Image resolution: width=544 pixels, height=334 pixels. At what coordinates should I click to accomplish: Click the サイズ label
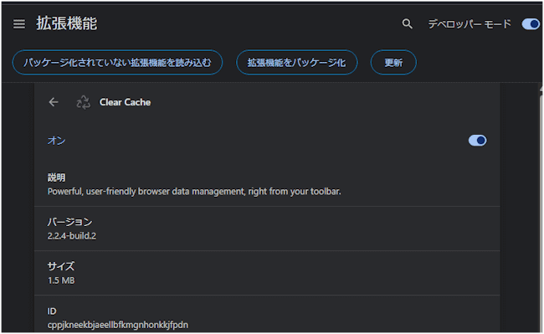click(61, 266)
